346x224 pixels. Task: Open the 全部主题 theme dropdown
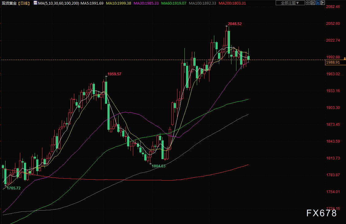[x=290, y=3]
